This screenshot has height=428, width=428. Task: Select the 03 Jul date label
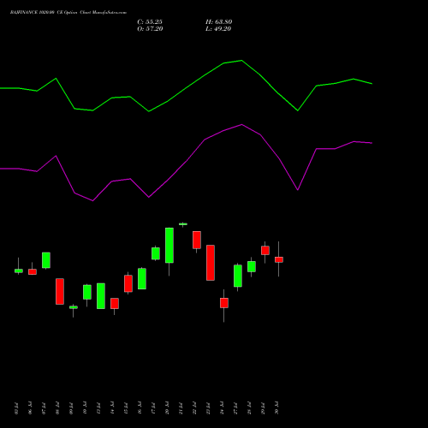coord(16,408)
